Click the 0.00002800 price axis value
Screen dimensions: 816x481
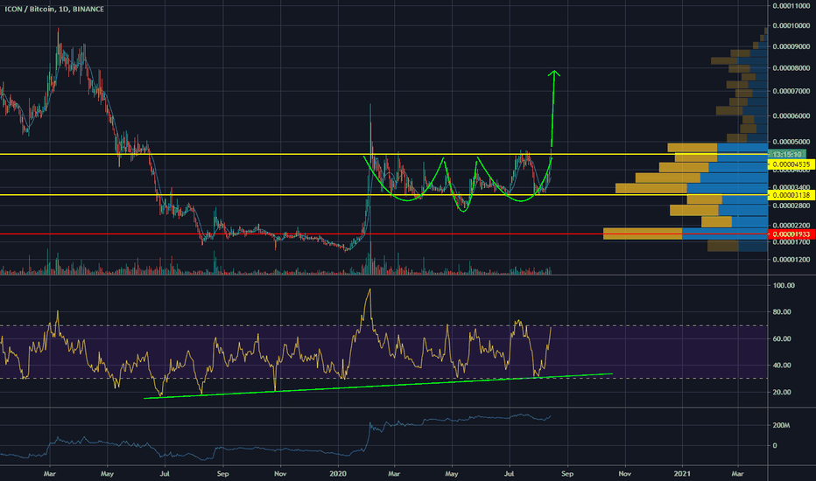point(791,206)
